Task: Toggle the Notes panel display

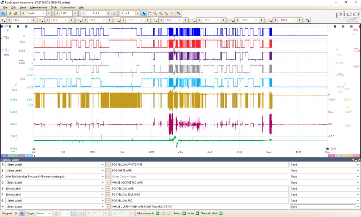Action: [197, 213]
